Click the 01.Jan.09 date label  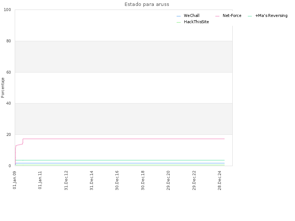point(15,180)
